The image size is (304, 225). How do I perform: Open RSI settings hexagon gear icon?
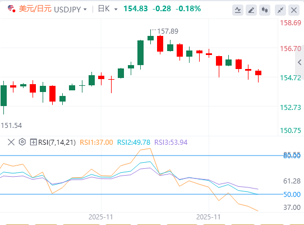pos(22,142)
